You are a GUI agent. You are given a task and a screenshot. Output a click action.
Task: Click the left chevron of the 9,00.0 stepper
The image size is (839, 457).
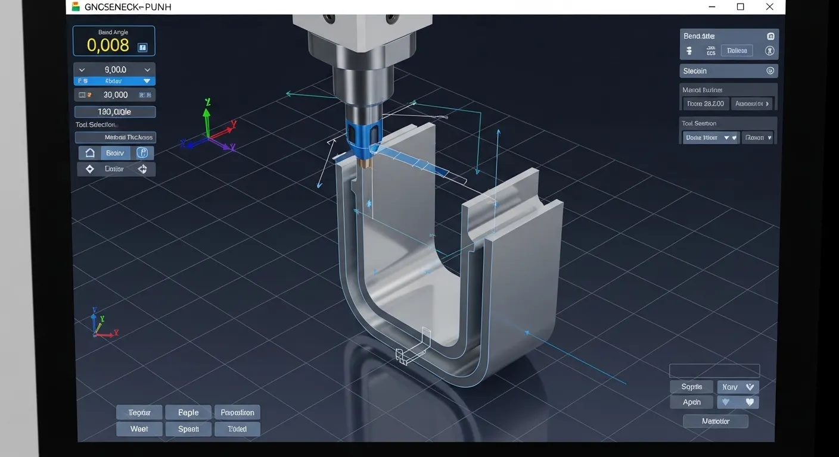point(82,70)
